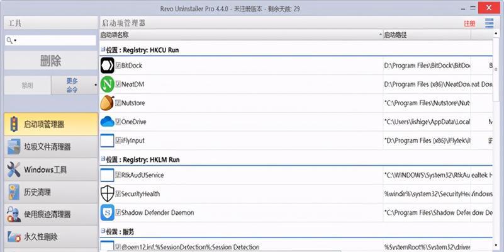504x252 pixels.
Task: Click the 垃圾文件清理器 sidebar icon
Action: point(14,147)
